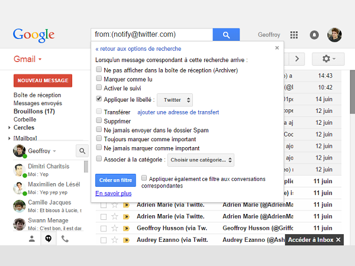The width and height of the screenshot is (355, 266).
Task: Open the Hangouts conversations icon tab
Action: point(49,239)
